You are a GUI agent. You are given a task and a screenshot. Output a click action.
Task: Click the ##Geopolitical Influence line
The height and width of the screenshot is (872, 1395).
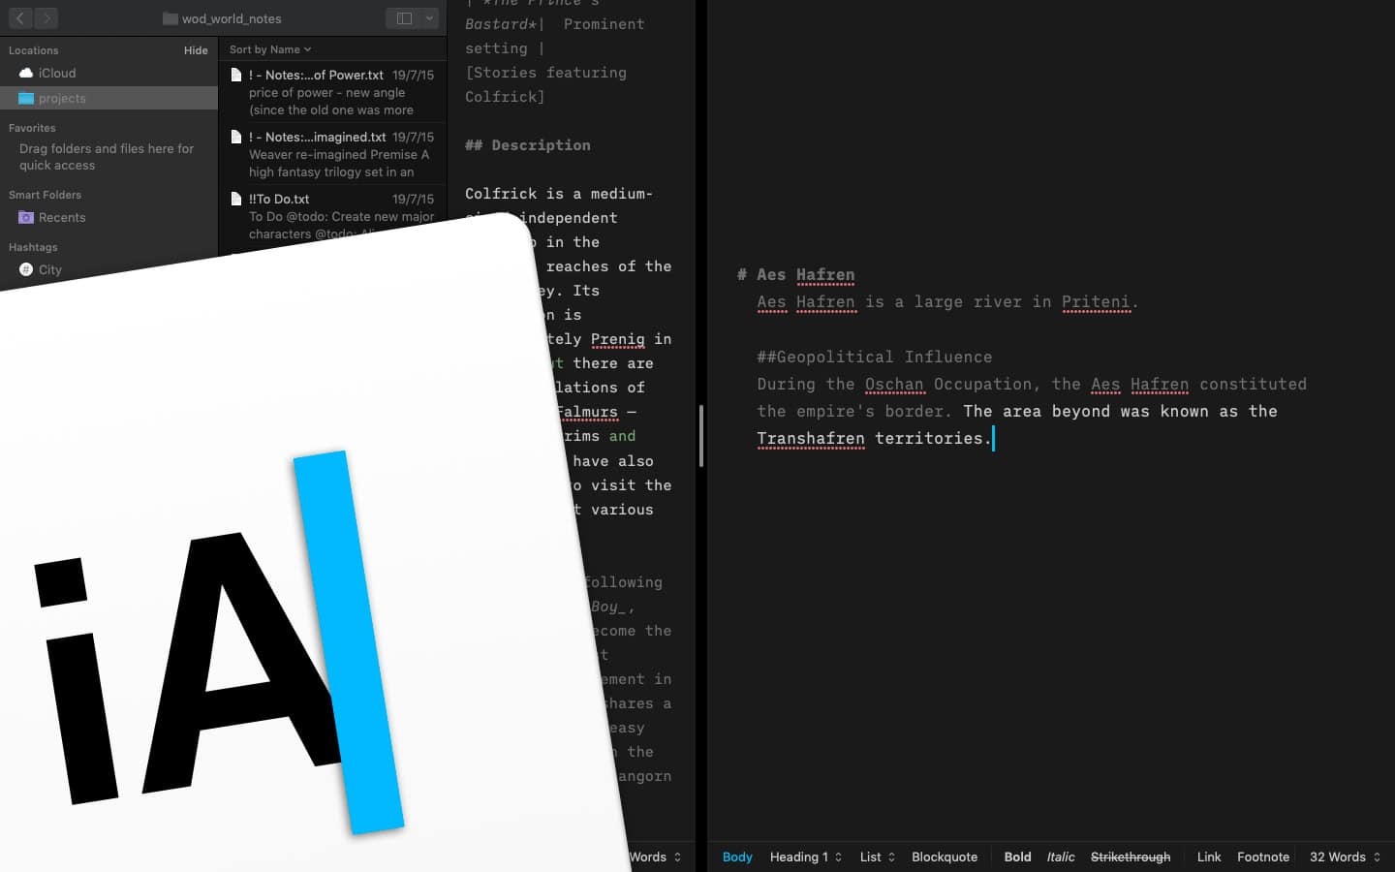click(x=875, y=358)
